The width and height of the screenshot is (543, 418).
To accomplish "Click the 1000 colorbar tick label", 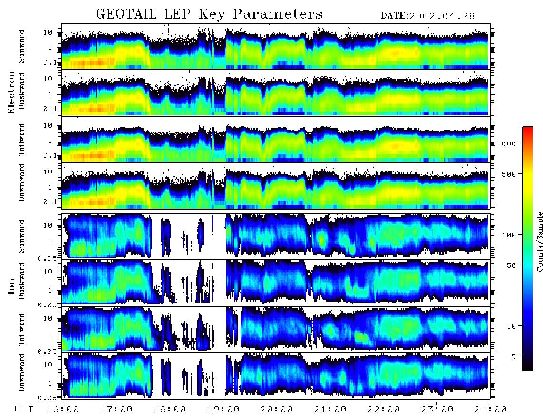I will pos(506,144).
